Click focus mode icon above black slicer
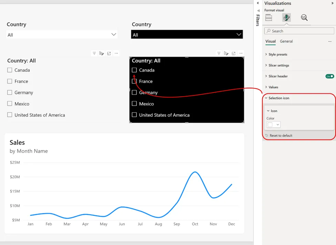 [x=234, y=53]
